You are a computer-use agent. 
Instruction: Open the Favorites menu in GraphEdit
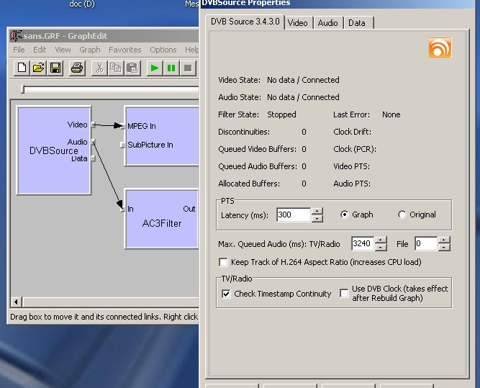[x=125, y=50]
